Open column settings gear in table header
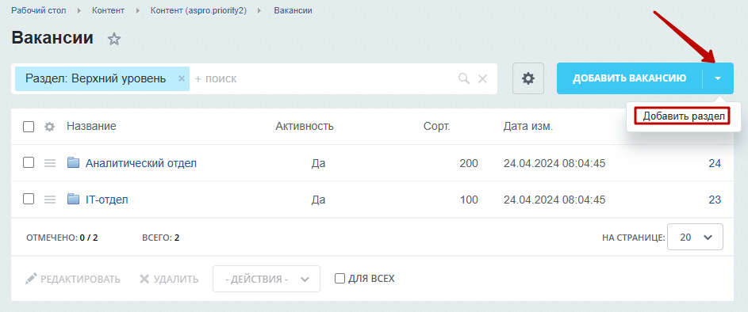748x312 pixels. tap(50, 127)
